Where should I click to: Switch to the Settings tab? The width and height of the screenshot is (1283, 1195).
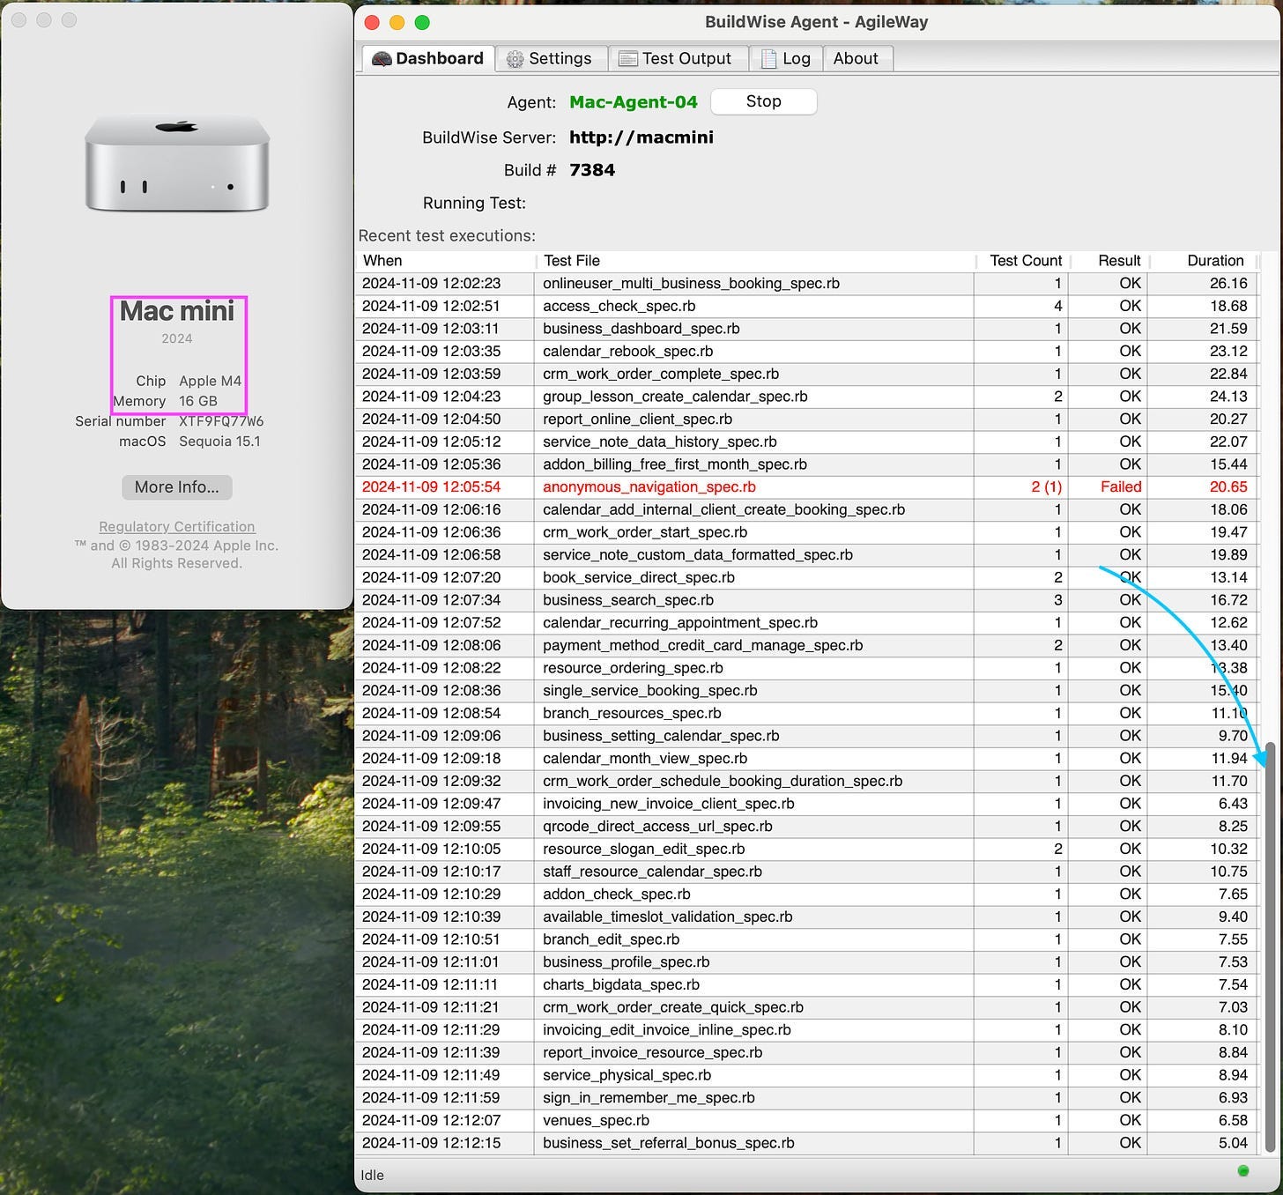550,58
